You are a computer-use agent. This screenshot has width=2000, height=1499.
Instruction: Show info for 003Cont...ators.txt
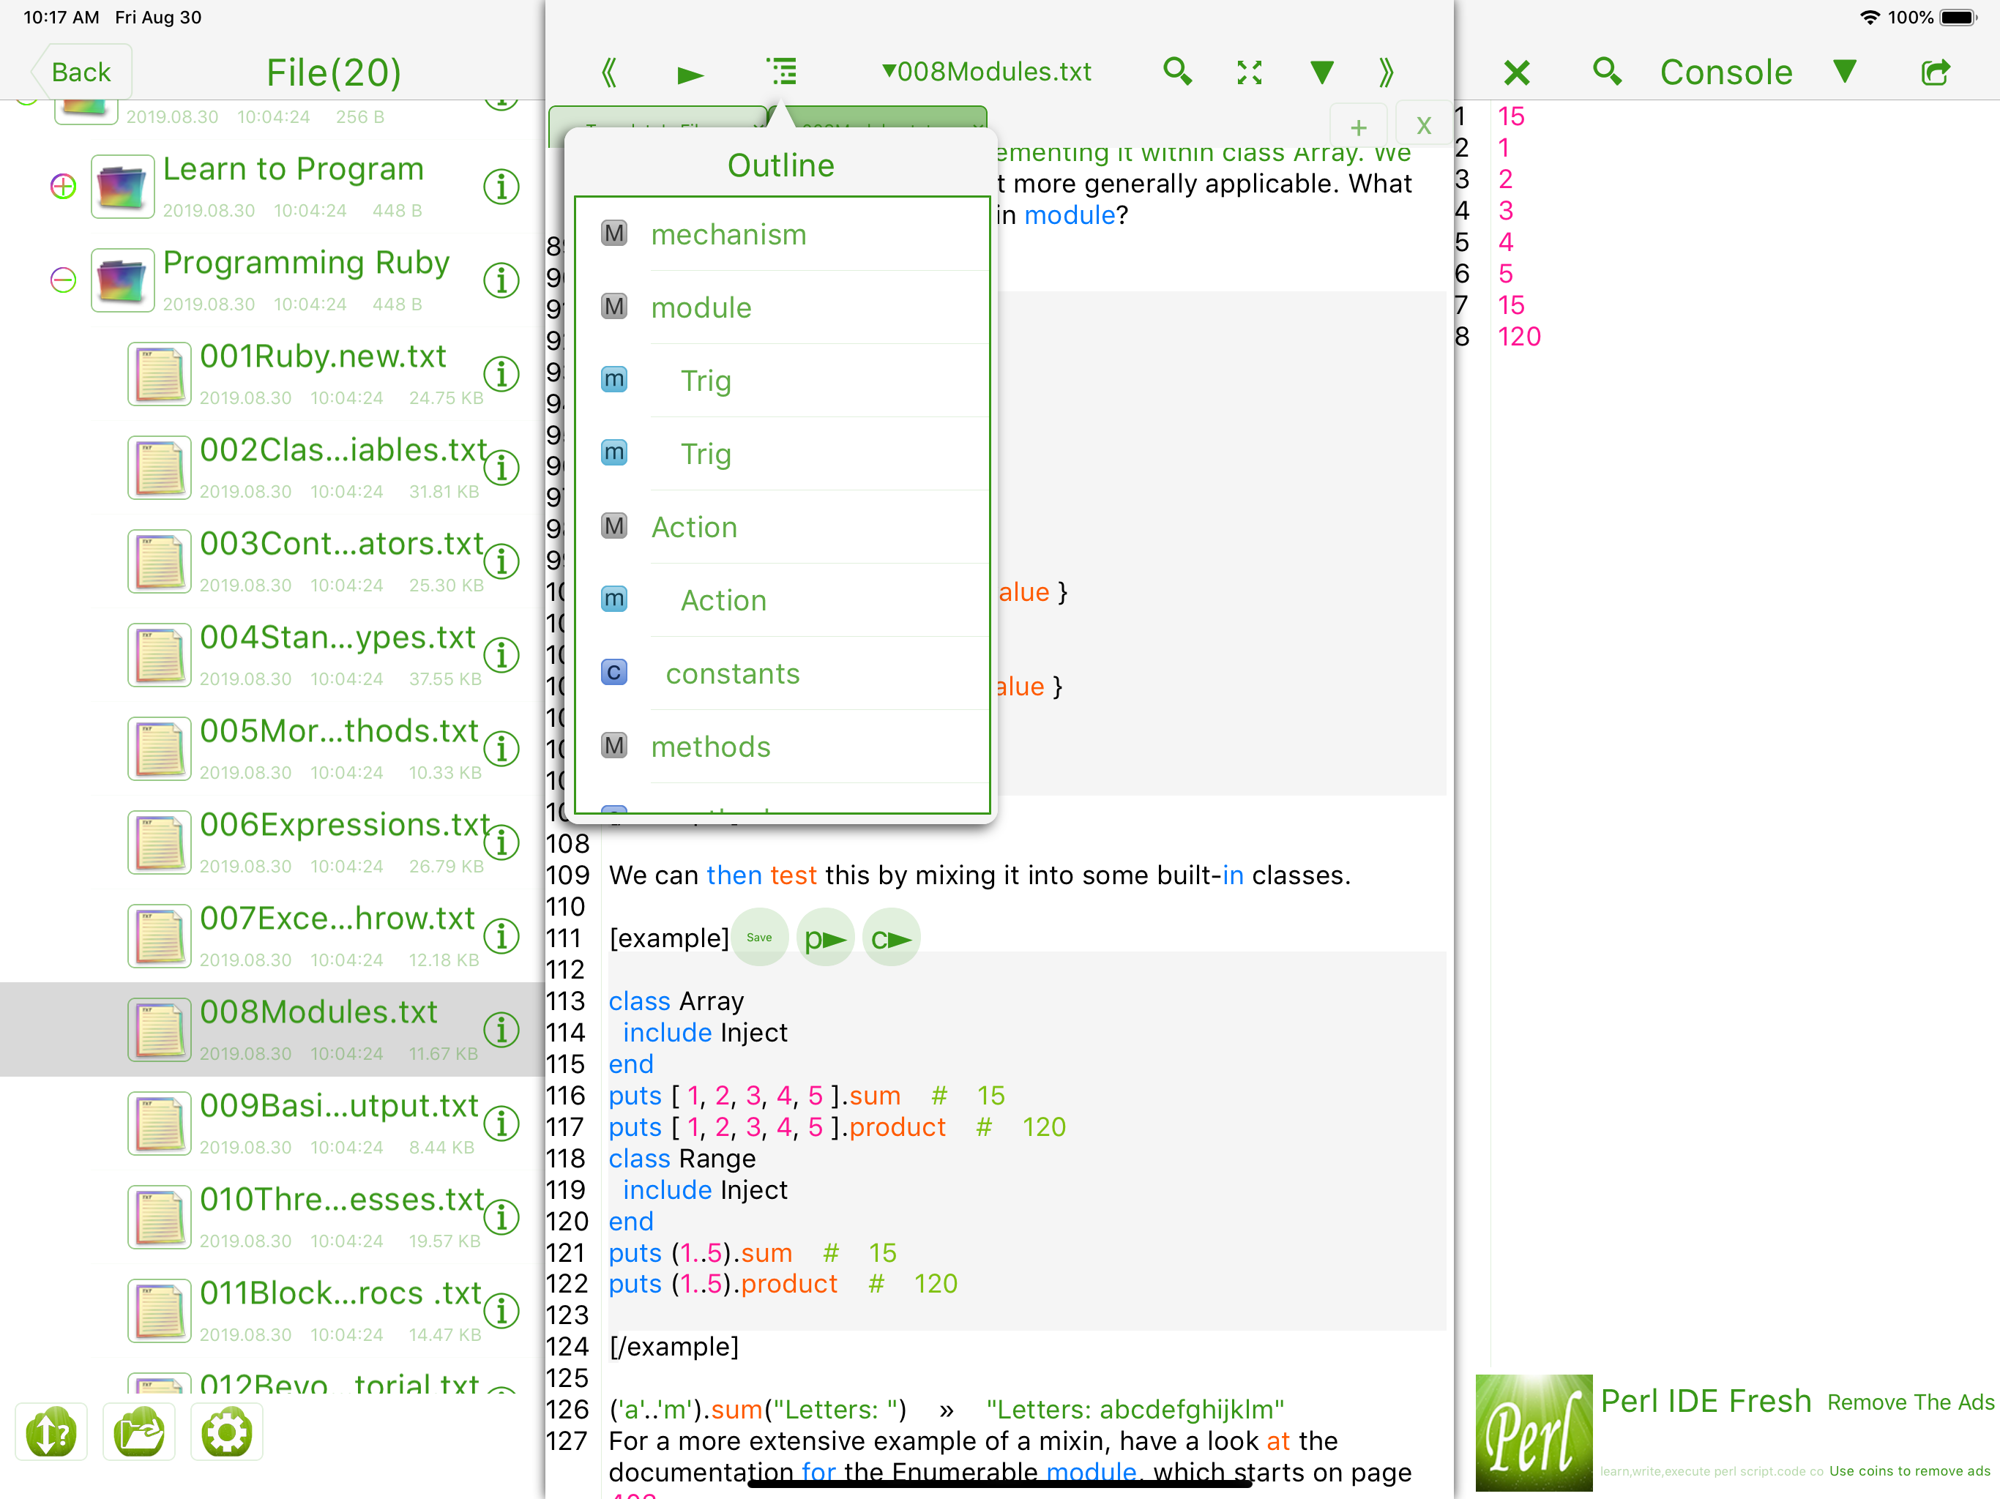pos(501,561)
